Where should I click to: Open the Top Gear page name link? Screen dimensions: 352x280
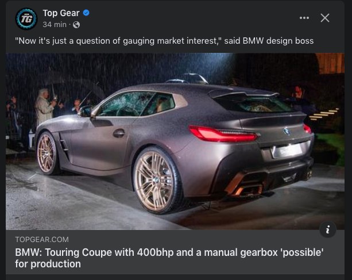pos(61,13)
